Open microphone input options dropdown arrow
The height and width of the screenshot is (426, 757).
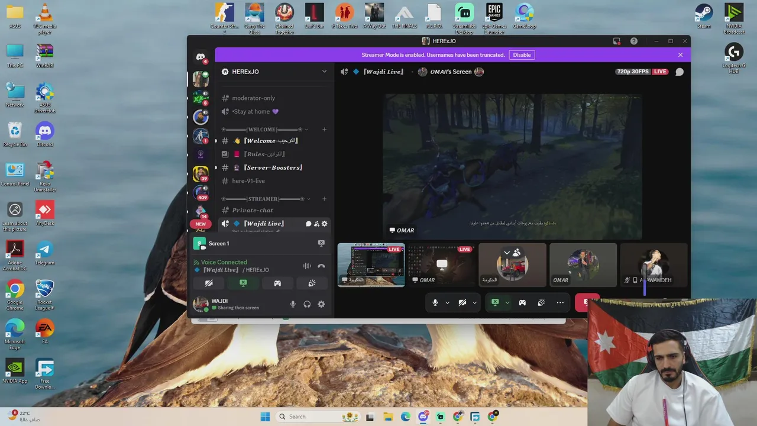pyautogui.click(x=447, y=302)
